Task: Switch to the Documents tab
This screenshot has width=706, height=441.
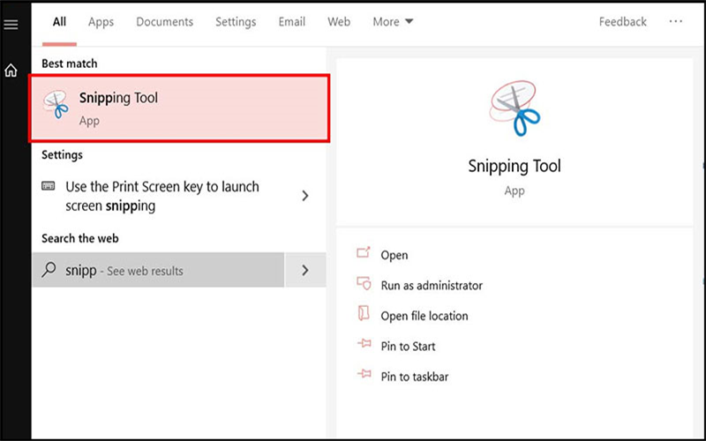Action: [x=164, y=21]
